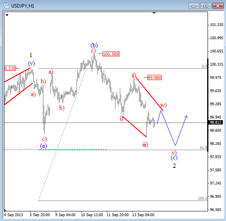Screen dimensions: 226x221
Task: Click the 10 Sep 12:00 time label
Action: click(x=92, y=215)
